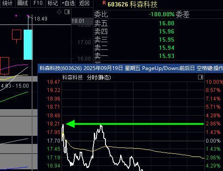The width and height of the screenshot is (223, 171).
Task: Click the 返回 back button
Action: pyautogui.click(x=84, y=3)
